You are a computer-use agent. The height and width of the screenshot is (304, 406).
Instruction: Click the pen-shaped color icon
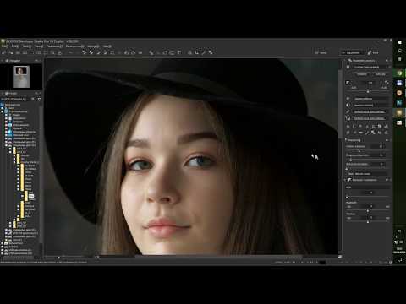pos(348,111)
